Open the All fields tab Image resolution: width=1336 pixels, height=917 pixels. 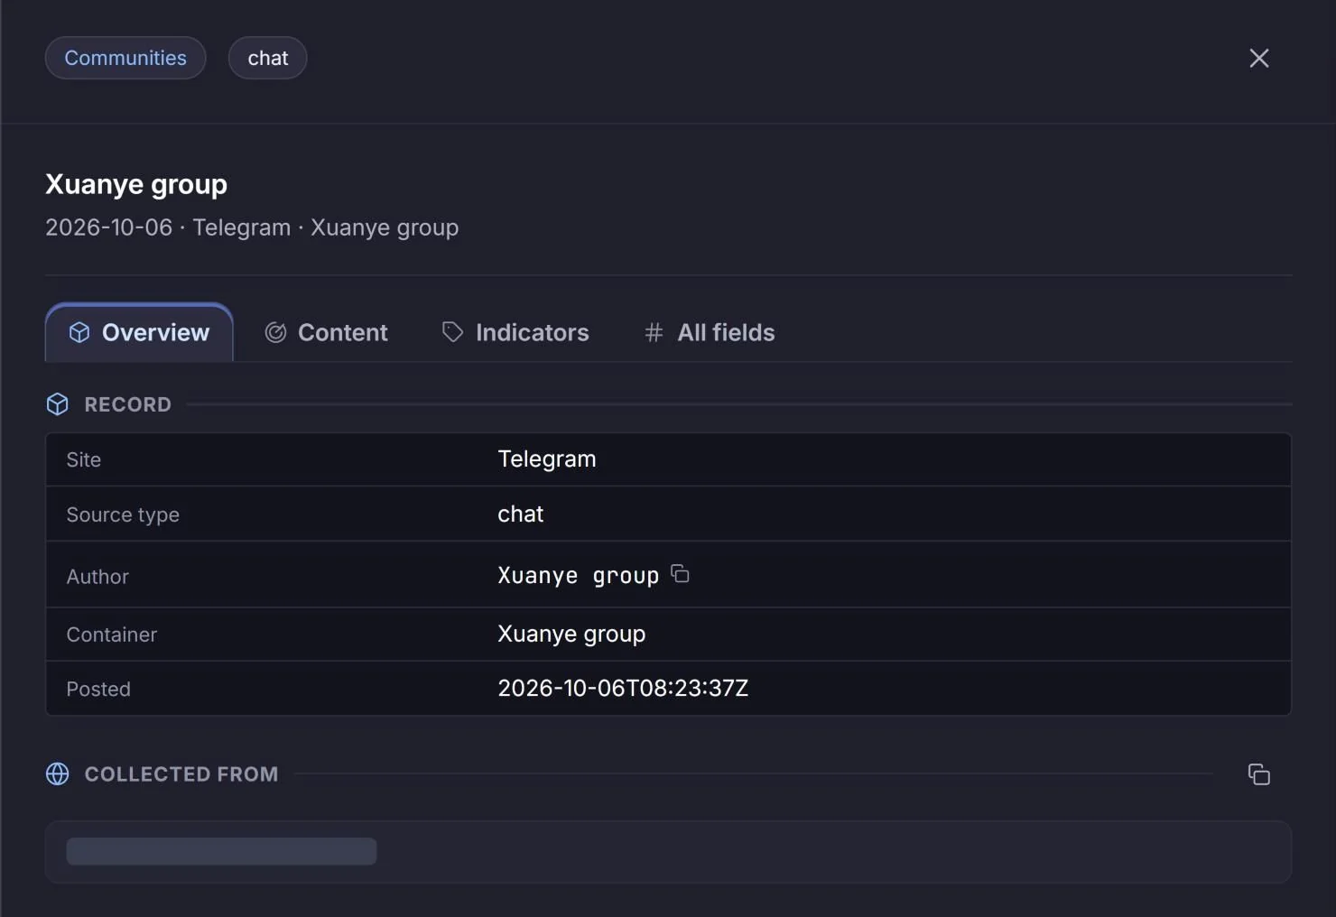point(709,332)
